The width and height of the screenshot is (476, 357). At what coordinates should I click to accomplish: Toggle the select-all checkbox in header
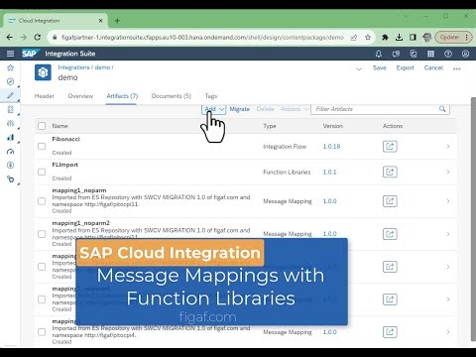[42, 126]
